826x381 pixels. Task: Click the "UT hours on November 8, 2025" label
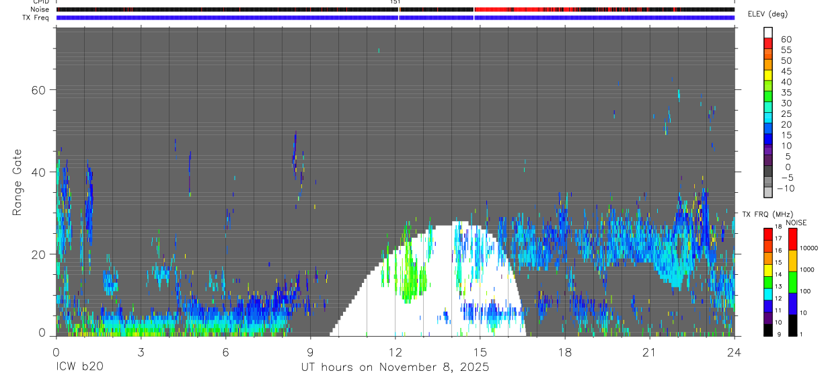point(395,368)
